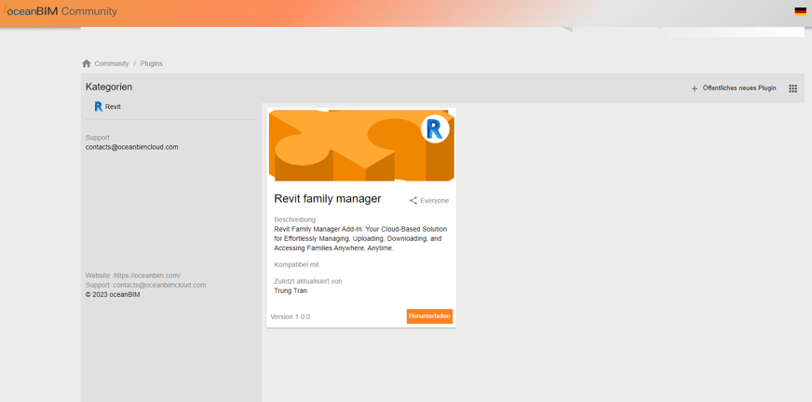
Task: Click the Version 1.0.0 text
Action: click(290, 316)
